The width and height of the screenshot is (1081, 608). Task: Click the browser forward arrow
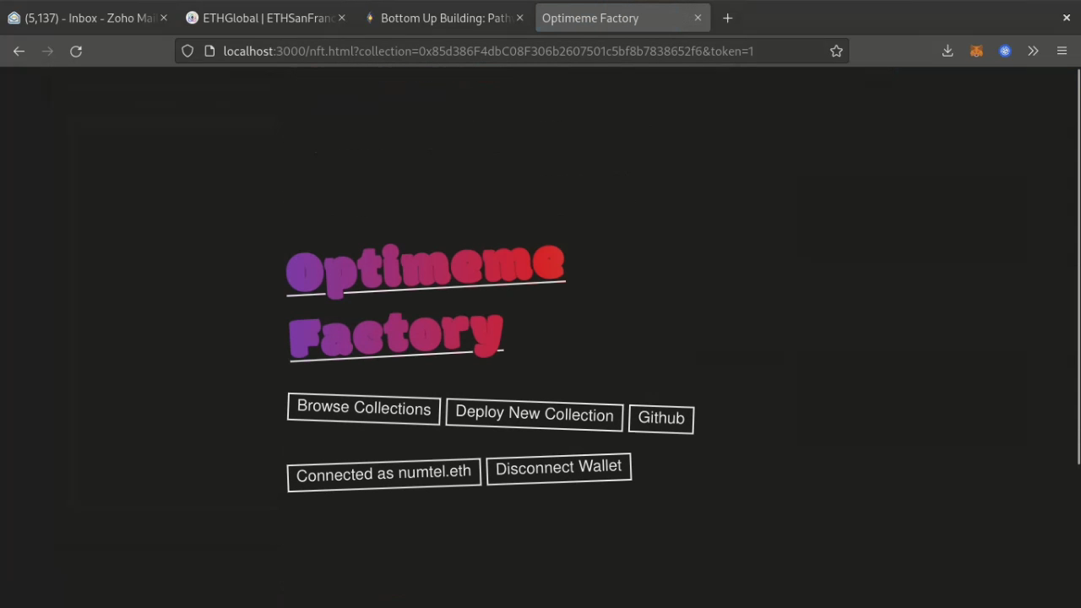pyautogui.click(x=47, y=52)
